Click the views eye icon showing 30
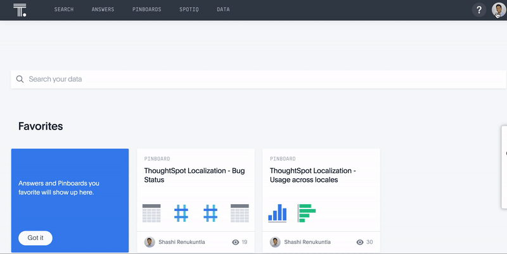The width and height of the screenshot is (507, 254). [360, 242]
